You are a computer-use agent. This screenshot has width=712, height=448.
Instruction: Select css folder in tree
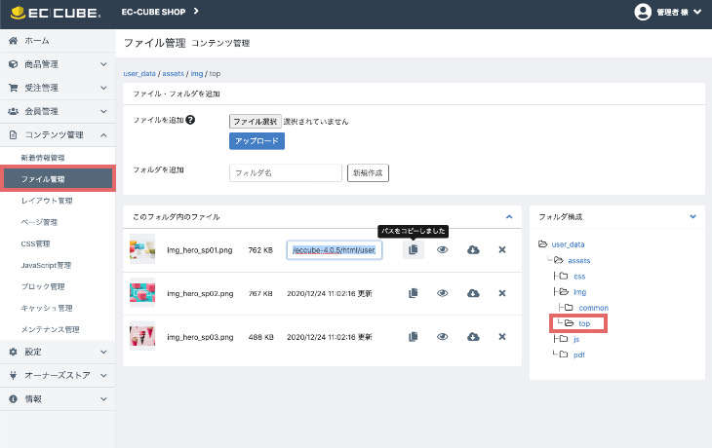coord(579,277)
